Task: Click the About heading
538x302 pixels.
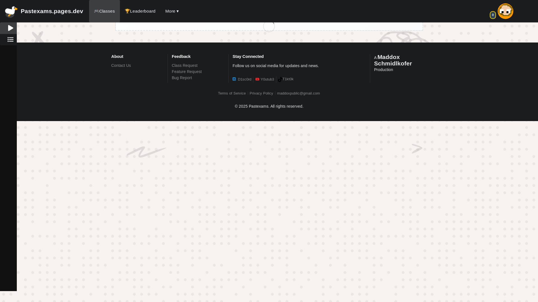Action: pyautogui.click(x=117, y=56)
